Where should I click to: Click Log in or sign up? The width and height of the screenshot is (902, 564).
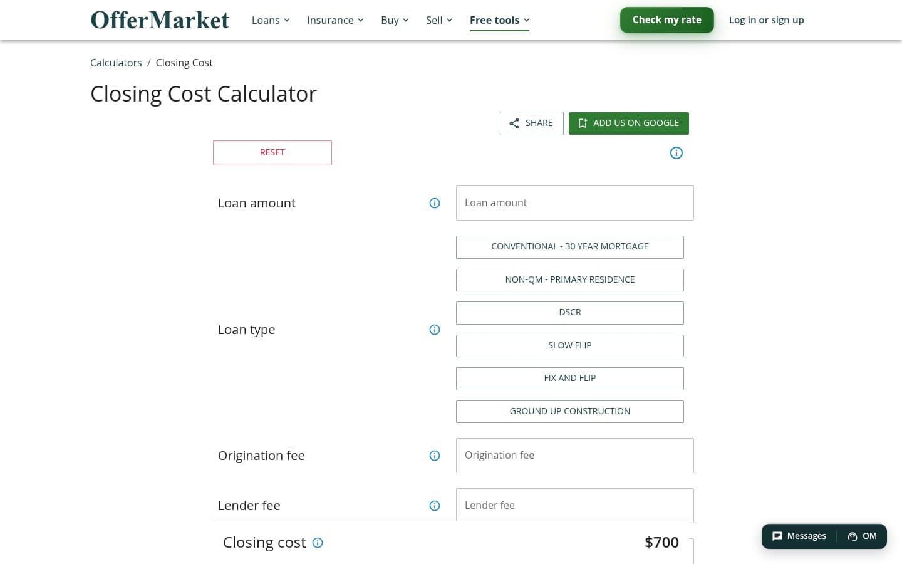766,20
